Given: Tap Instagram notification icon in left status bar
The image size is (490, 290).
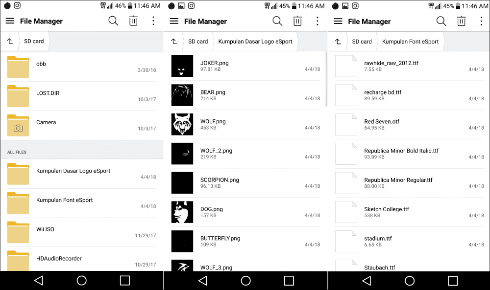Looking at the screenshot, I should 18,5.
